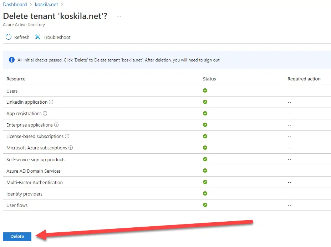Select the Identity providers row

[x=24, y=194]
